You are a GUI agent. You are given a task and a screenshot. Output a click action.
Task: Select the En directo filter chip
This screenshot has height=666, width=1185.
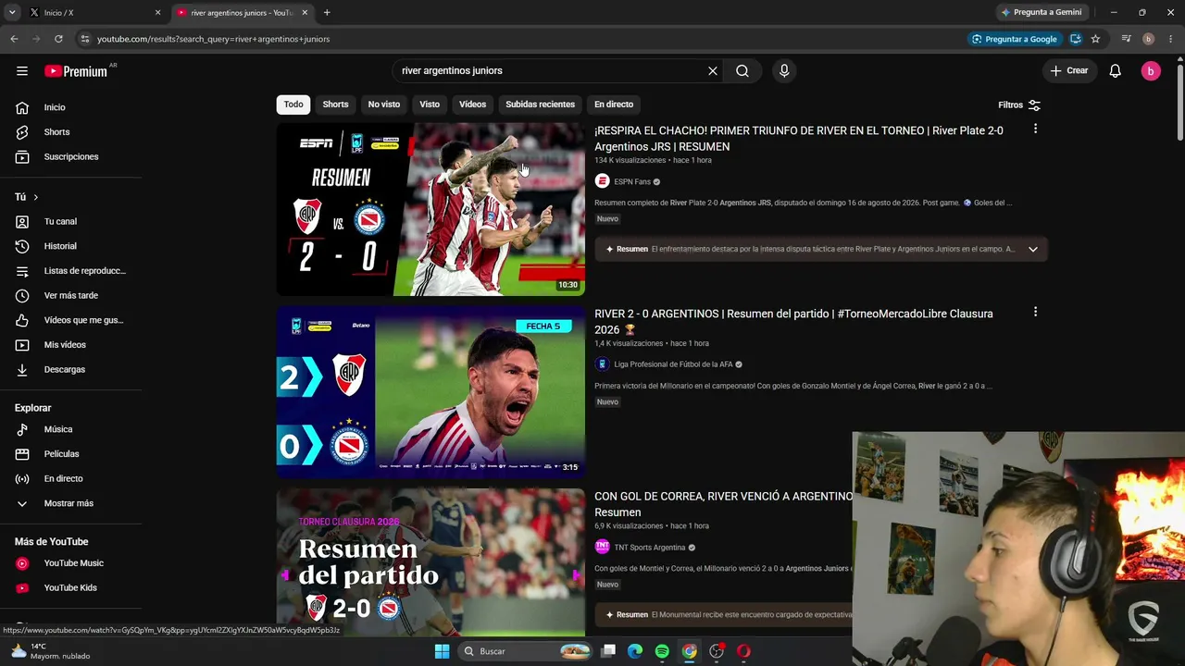pos(614,105)
